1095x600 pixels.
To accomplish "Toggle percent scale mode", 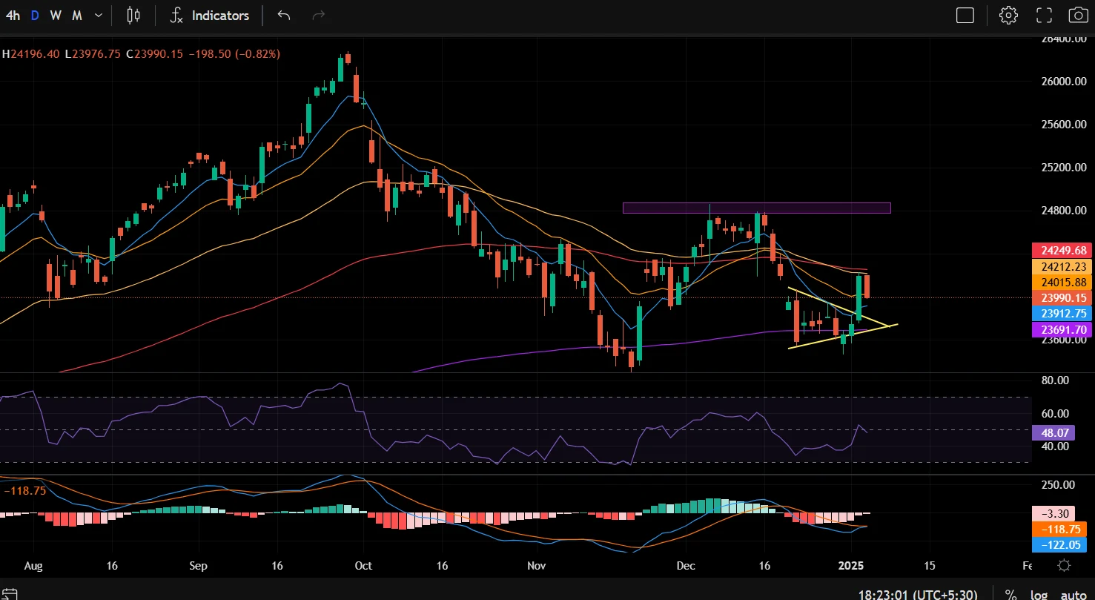I will tap(1010, 594).
